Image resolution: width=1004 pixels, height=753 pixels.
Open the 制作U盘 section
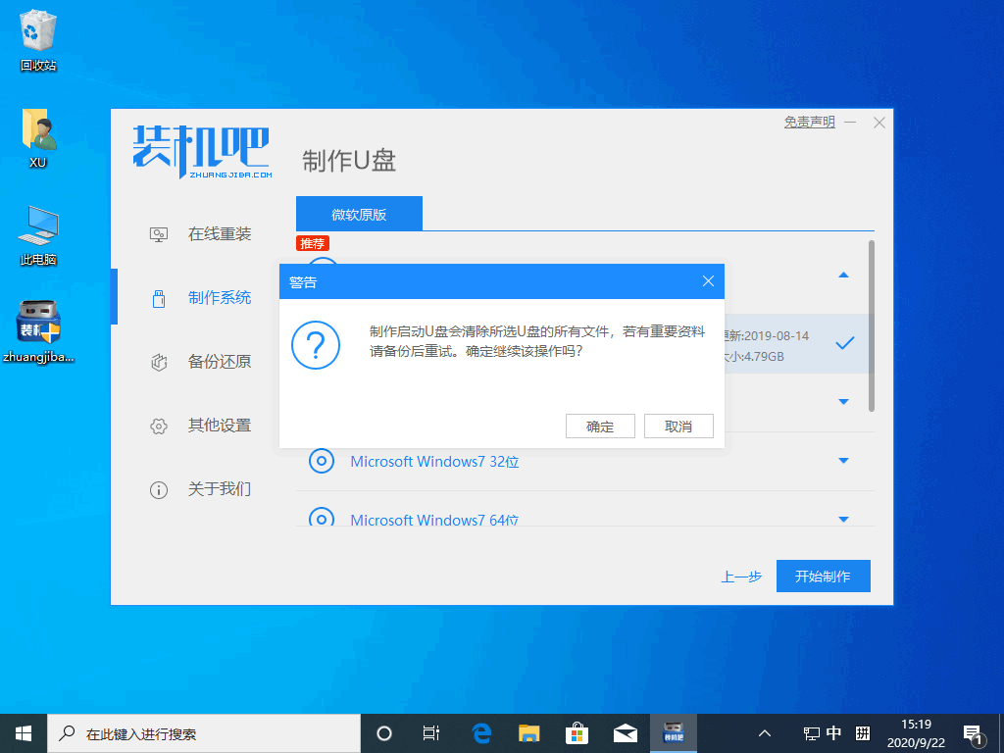(348, 161)
